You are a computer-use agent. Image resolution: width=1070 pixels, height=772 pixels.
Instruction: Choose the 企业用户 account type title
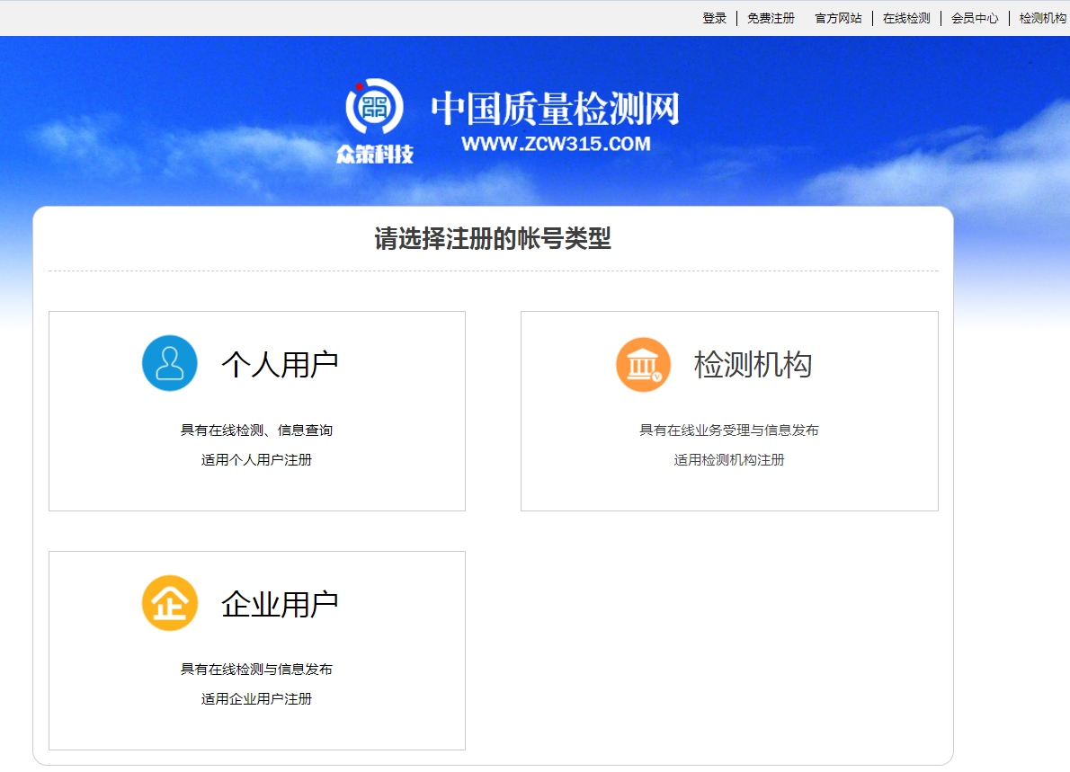point(280,604)
